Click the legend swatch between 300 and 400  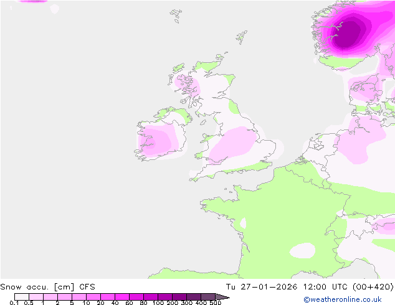[x=194, y=297]
